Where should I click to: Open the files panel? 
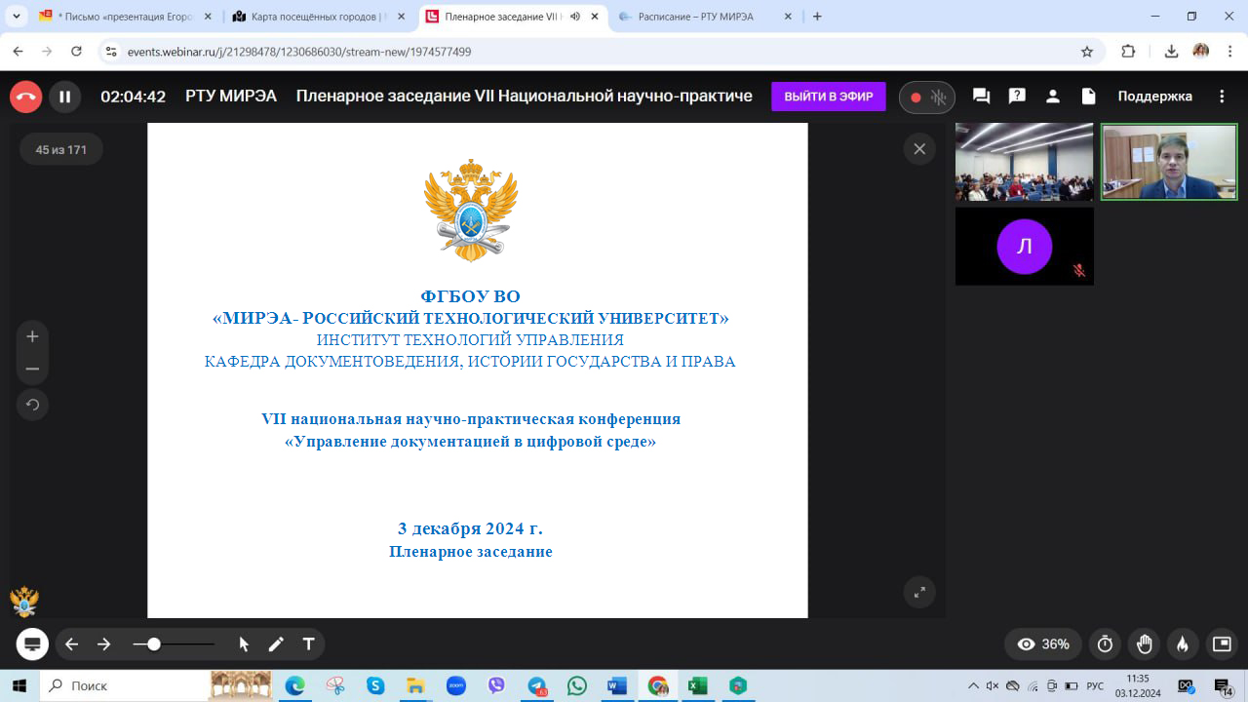[x=1088, y=97]
